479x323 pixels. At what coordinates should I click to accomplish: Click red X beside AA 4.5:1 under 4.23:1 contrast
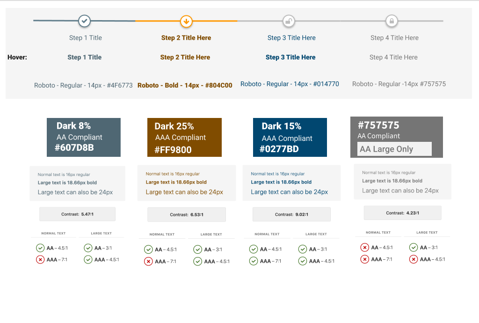pyautogui.click(x=365, y=247)
